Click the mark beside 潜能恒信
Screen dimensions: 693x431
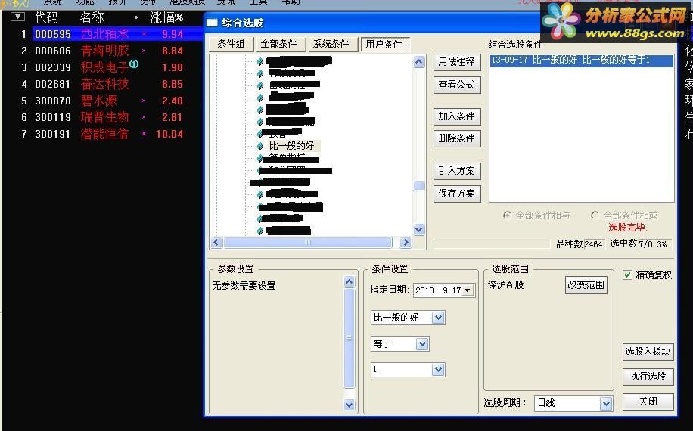(x=144, y=133)
